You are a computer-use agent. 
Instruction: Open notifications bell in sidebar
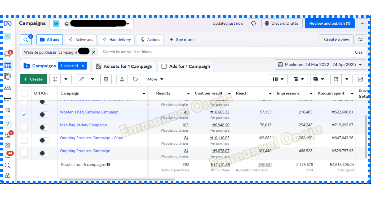(8, 156)
